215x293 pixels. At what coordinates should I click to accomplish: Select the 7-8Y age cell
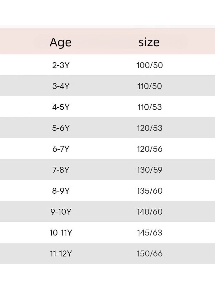tap(61, 170)
